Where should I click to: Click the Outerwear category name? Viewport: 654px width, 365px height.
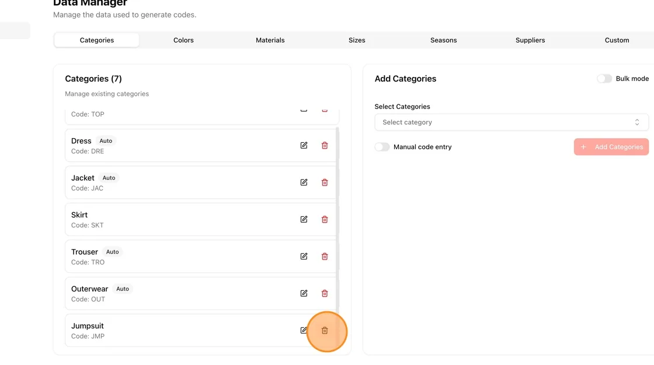tap(90, 289)
